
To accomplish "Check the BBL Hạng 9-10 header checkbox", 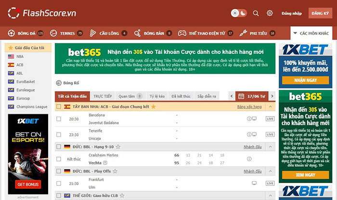I will coord(59,147).
